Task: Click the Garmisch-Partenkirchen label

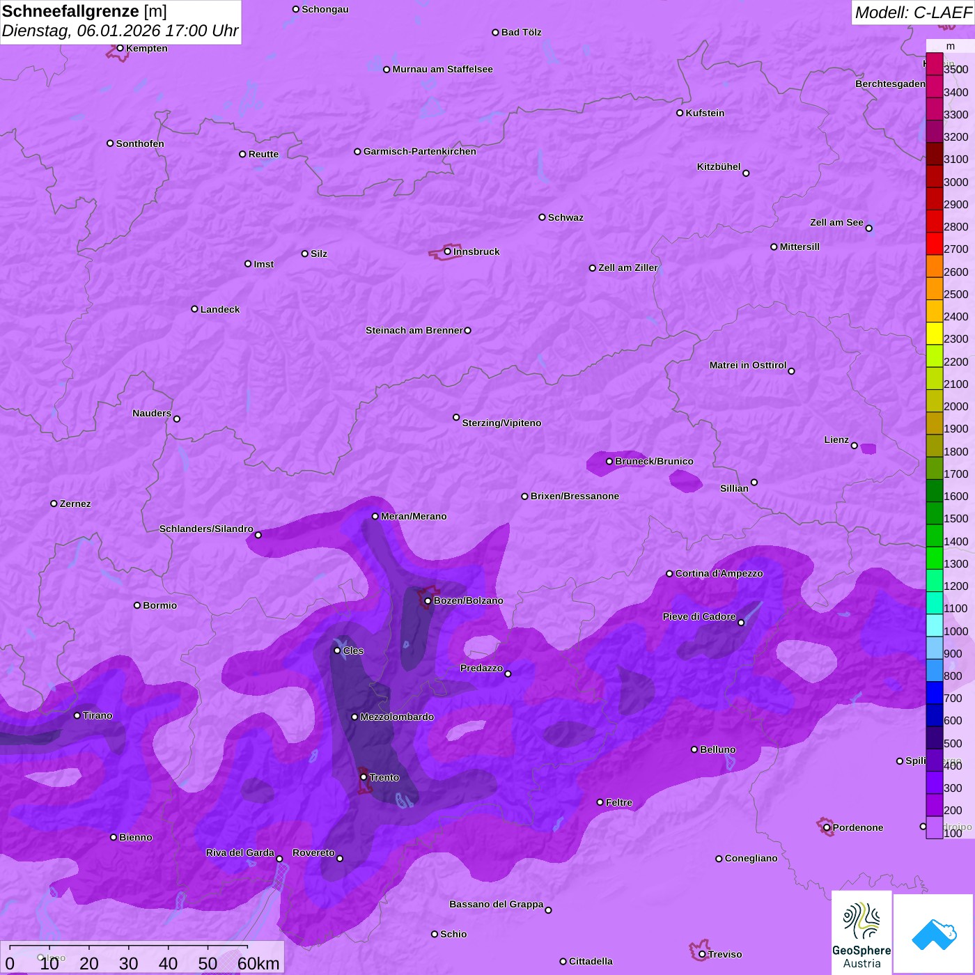Action: point(420,151)
